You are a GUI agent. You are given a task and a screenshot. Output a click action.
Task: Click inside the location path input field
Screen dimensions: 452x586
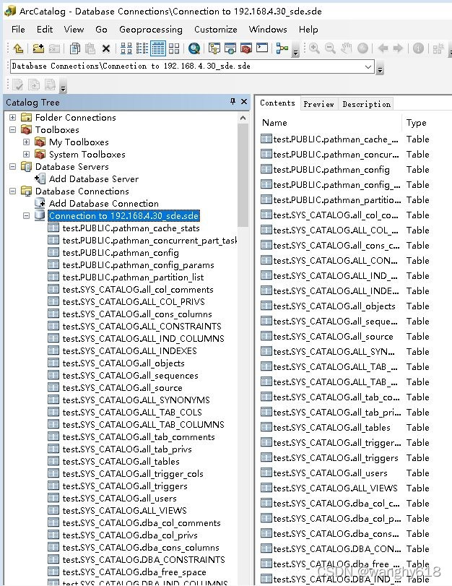click(186, 66)
